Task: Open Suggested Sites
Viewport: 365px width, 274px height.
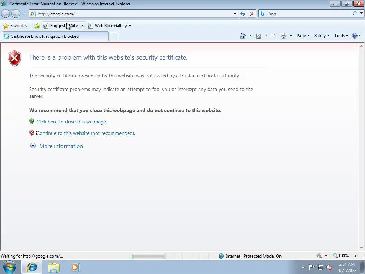Action: point(64,26)
